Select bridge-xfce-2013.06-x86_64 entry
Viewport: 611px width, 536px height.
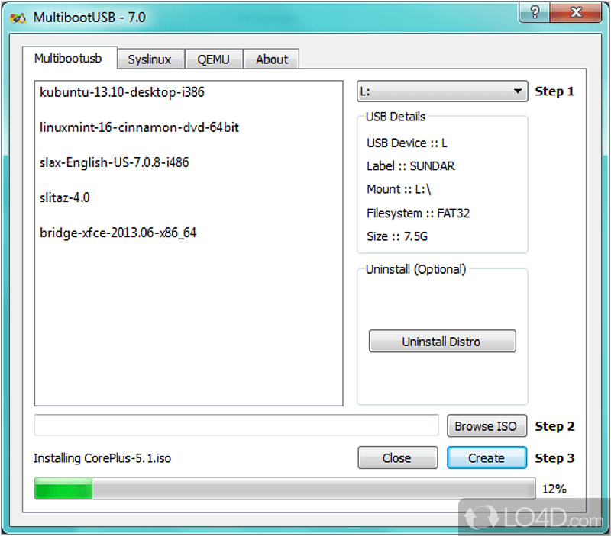pyautogui.click(x=118, y=233)
